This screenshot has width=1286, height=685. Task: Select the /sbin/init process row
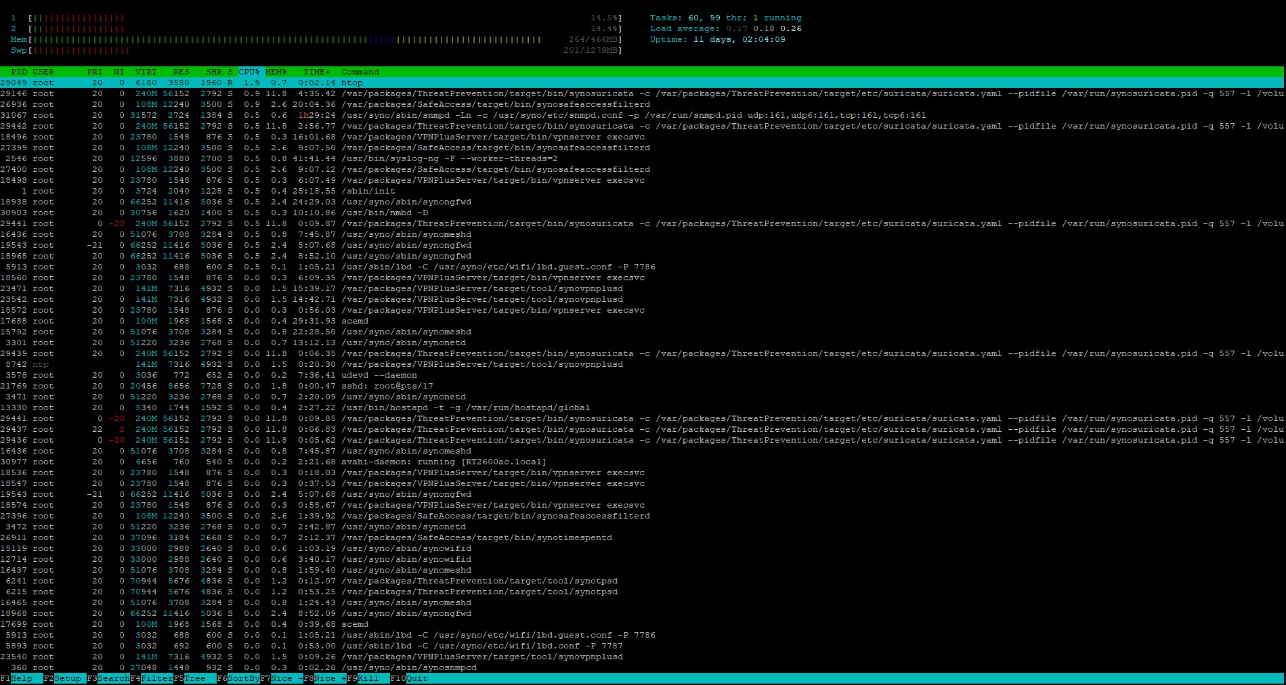click(x=368, y=191)
